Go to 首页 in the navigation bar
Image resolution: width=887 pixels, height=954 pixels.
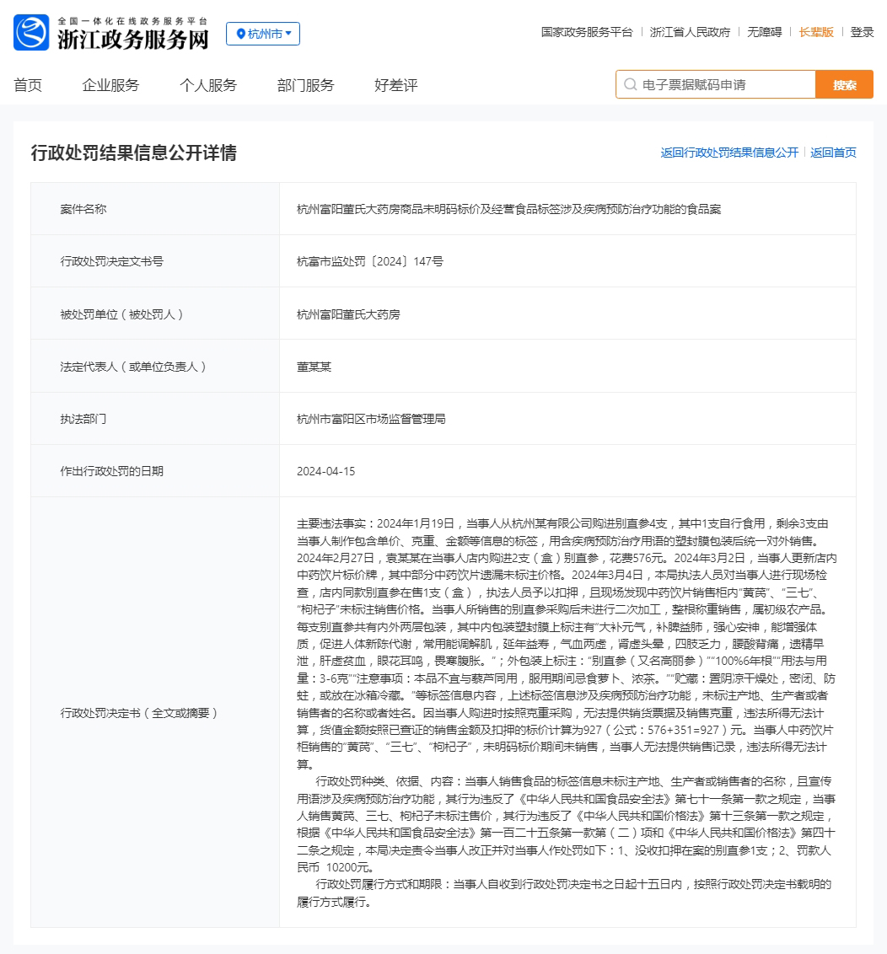click(x=28, y=85)
